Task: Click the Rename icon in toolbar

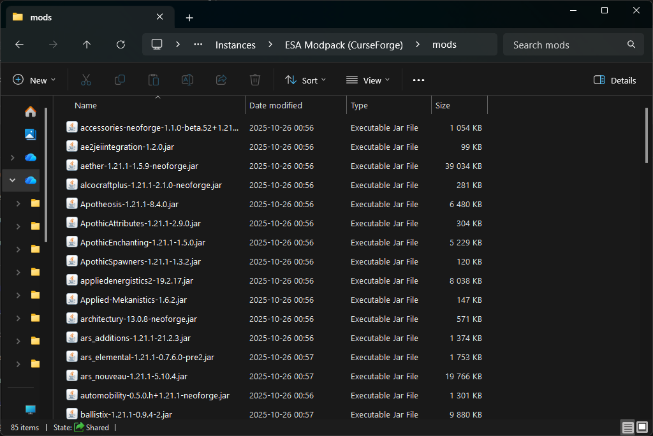Action: coord(187,80)
